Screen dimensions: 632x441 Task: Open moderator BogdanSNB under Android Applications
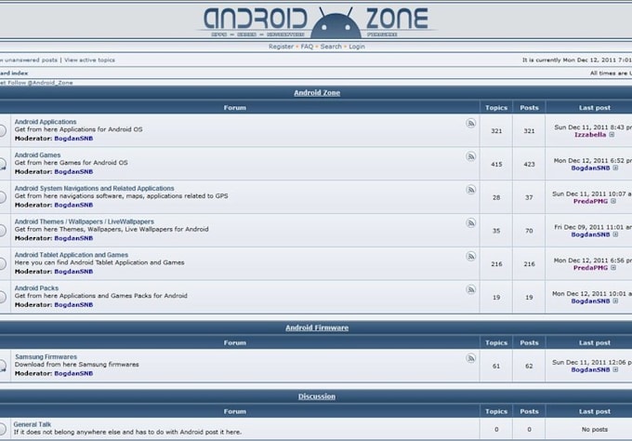73,139
